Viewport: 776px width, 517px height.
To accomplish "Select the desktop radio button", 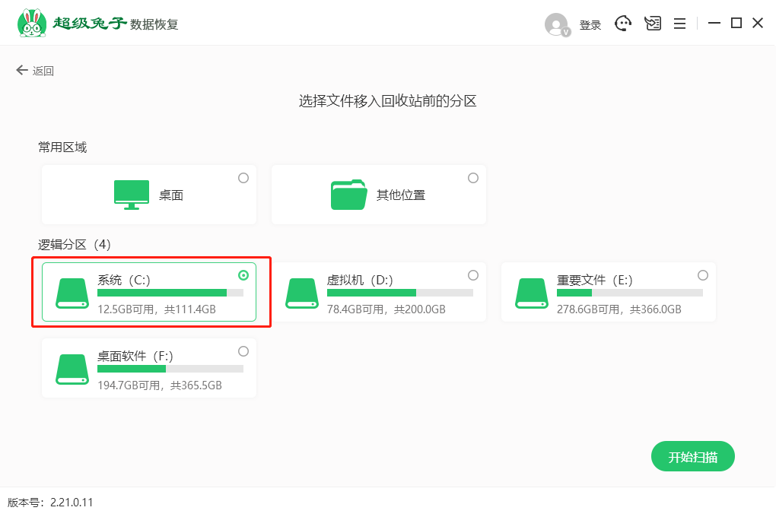I will pyautogui.click(x=243, y=178).
